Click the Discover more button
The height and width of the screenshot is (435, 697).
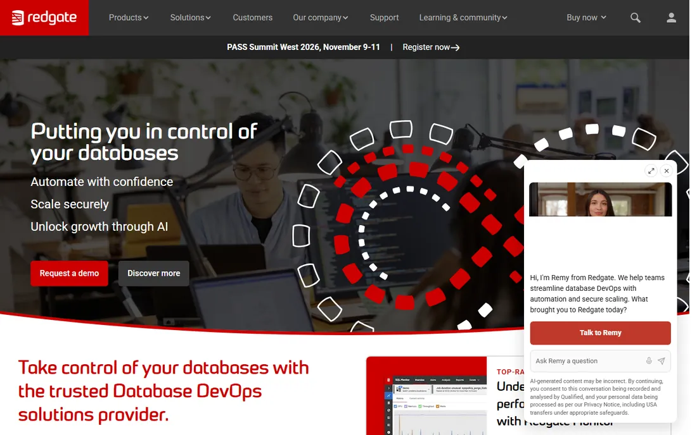click(154, 273)
